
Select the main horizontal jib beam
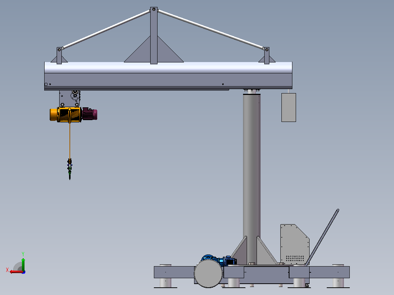(168, 76)
